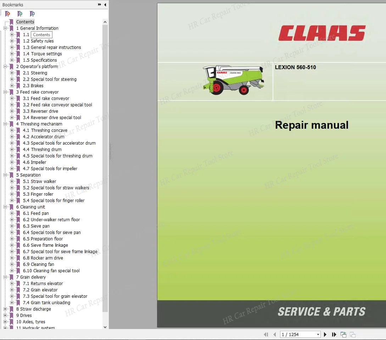Screen dimensions: 386x340
Task: Click the previous view icon in status bar
Action: tap(343, 334)
